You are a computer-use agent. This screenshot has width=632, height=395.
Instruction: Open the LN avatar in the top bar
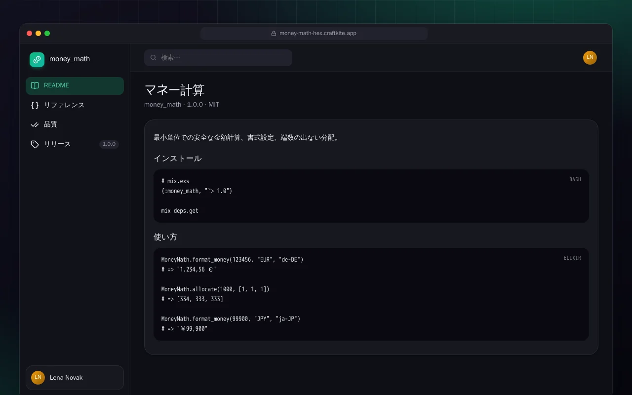coord(590,58)
